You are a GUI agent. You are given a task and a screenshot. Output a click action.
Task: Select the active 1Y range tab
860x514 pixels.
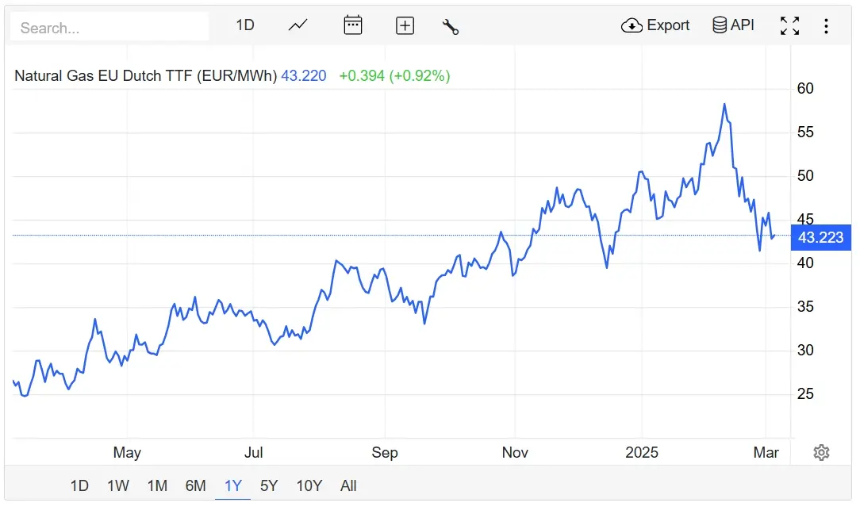233,486
